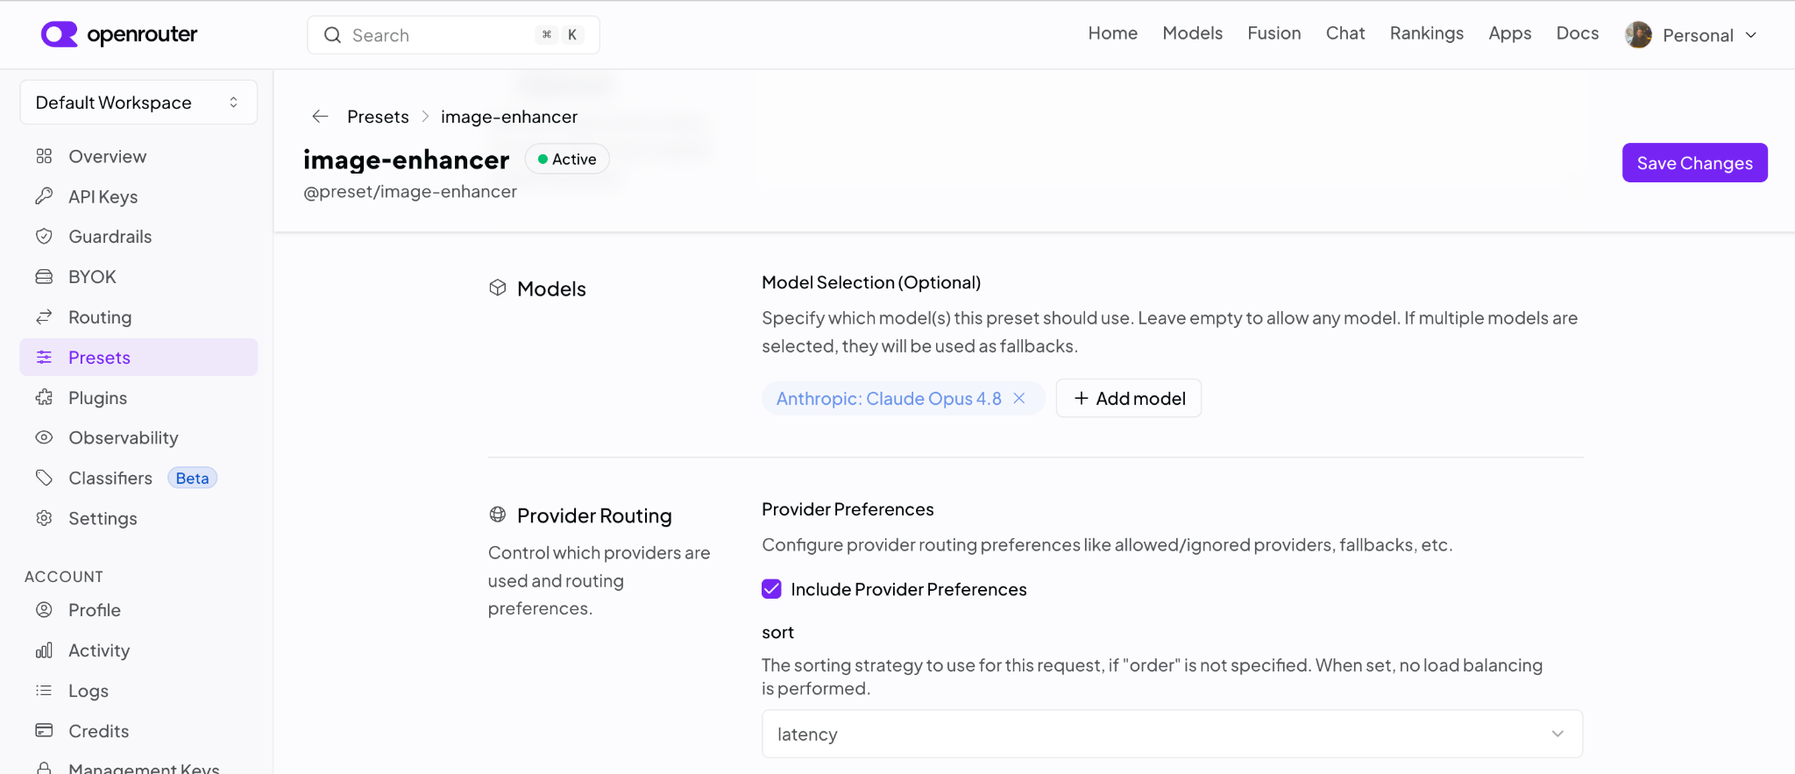
Task: Click the BYOK sidebar icon
Action: tap(44, 277)
